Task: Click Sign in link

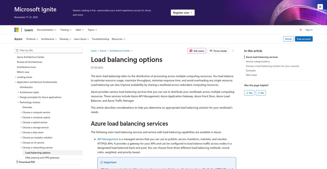Action: [309, 30]
